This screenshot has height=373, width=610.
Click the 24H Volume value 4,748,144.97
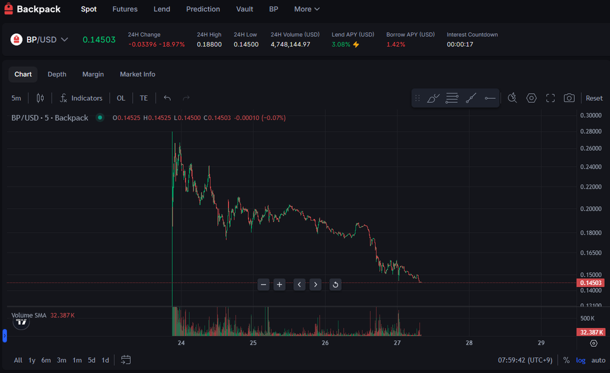(x=290, y=45)
